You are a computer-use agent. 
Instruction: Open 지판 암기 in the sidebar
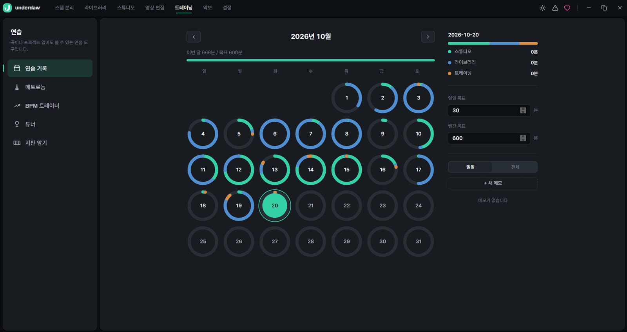50,143
